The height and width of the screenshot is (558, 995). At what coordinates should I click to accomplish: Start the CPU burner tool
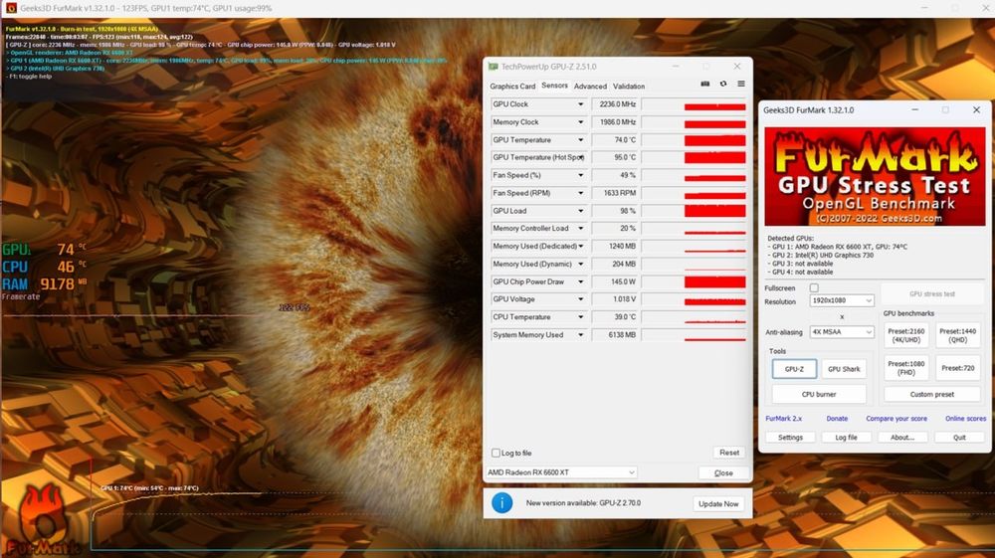click(x=819, y=395)
